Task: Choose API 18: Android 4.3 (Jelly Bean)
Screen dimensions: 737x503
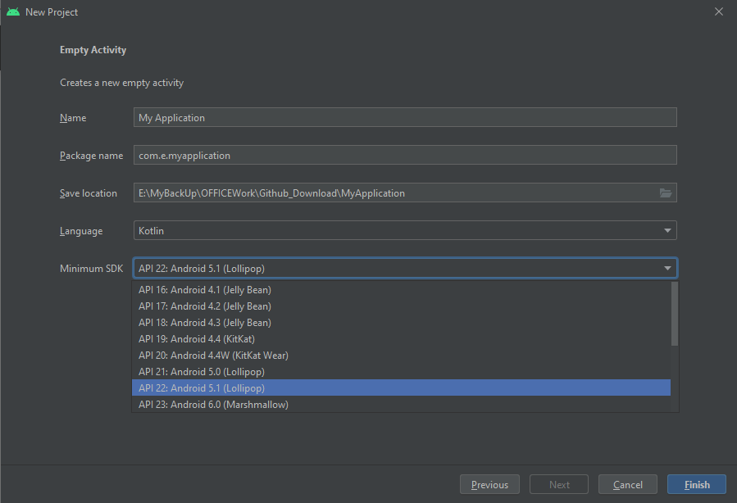Action: tap(402, 323)
